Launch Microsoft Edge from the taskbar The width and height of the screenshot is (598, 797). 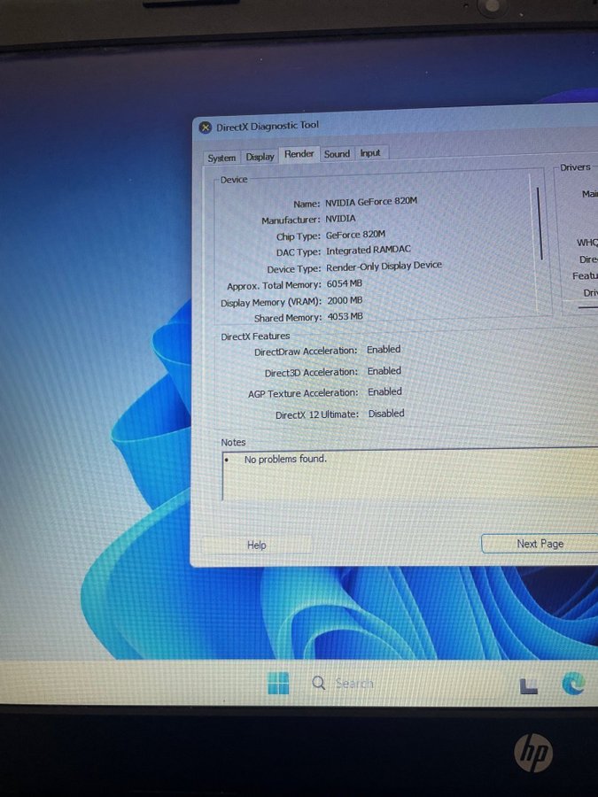(573, 684)
